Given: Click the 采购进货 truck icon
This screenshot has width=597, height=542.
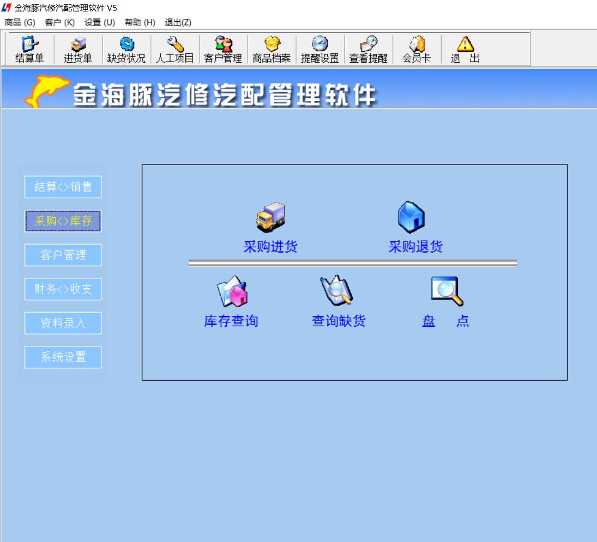Looking at the screenshot, I should click(270, 217).
